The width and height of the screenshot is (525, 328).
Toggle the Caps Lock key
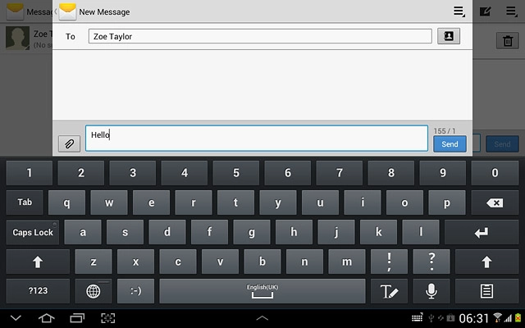point(33,232)
